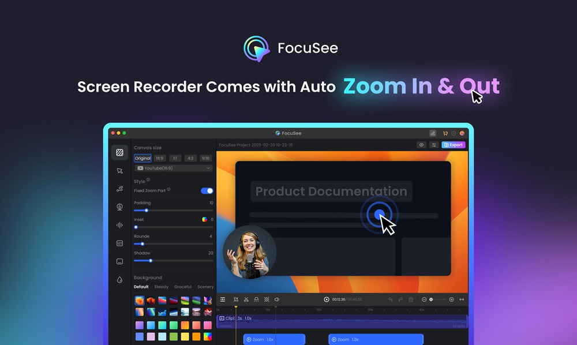The width and height of the screenshot is (577, 345).
Task: Click the speed tool next to scissors
Action: coord(257,299)
